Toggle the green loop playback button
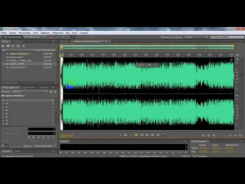245x184 pixels. pyautogui.click(x=136, y=135)
